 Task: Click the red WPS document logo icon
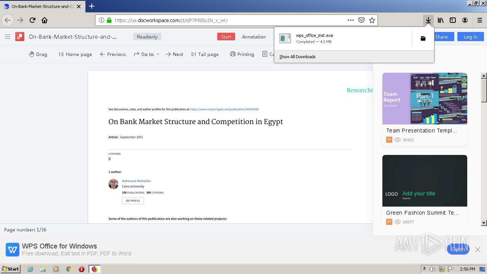pyautogui.click(x=20, y=37)
